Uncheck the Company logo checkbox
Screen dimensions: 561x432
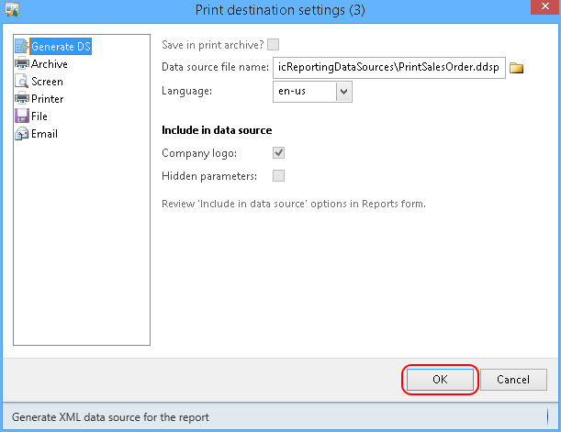point(279,153)
